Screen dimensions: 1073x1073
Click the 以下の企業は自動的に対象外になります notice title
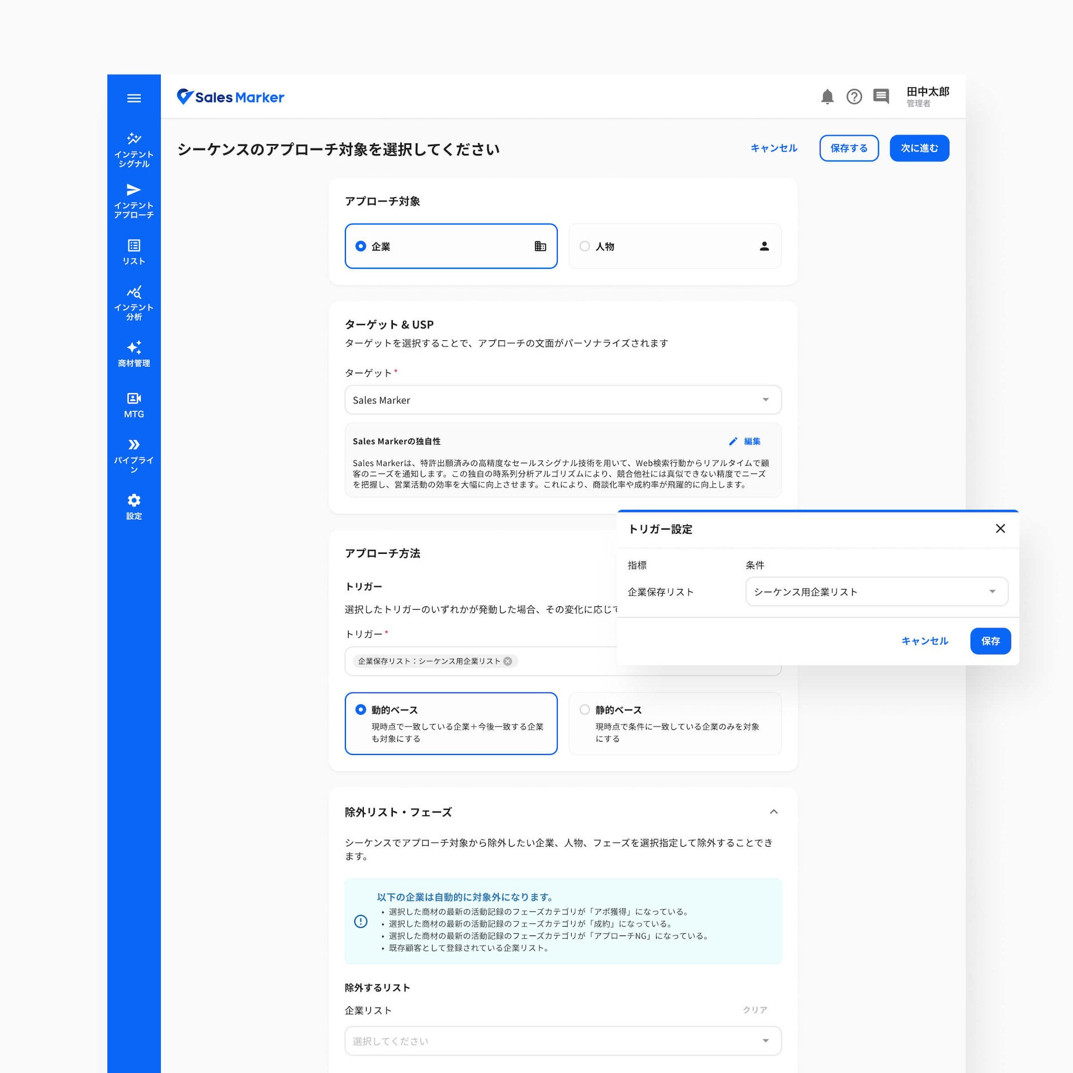point(465,897)
